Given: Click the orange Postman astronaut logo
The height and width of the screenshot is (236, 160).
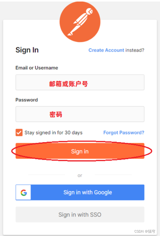Looking at the screenshot, I should (80, 22).
